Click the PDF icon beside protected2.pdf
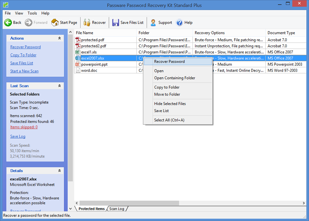Screen dimensions: 309x221 coord(78,46)
